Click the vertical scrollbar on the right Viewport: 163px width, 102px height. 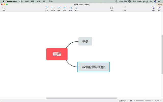[162, 54]
